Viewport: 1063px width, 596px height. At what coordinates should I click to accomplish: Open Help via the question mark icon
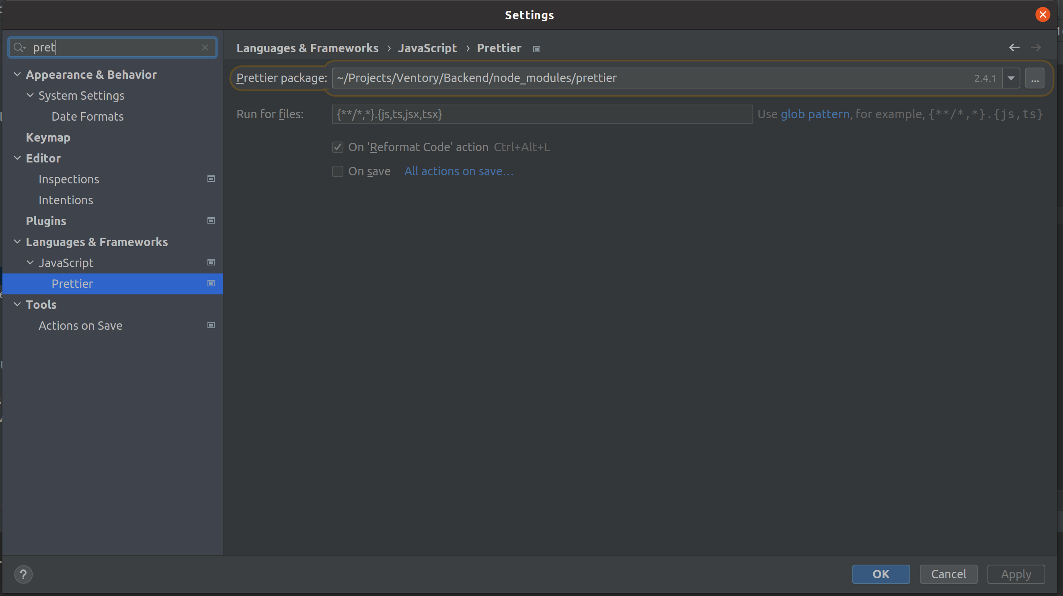[x=24, y=574]
